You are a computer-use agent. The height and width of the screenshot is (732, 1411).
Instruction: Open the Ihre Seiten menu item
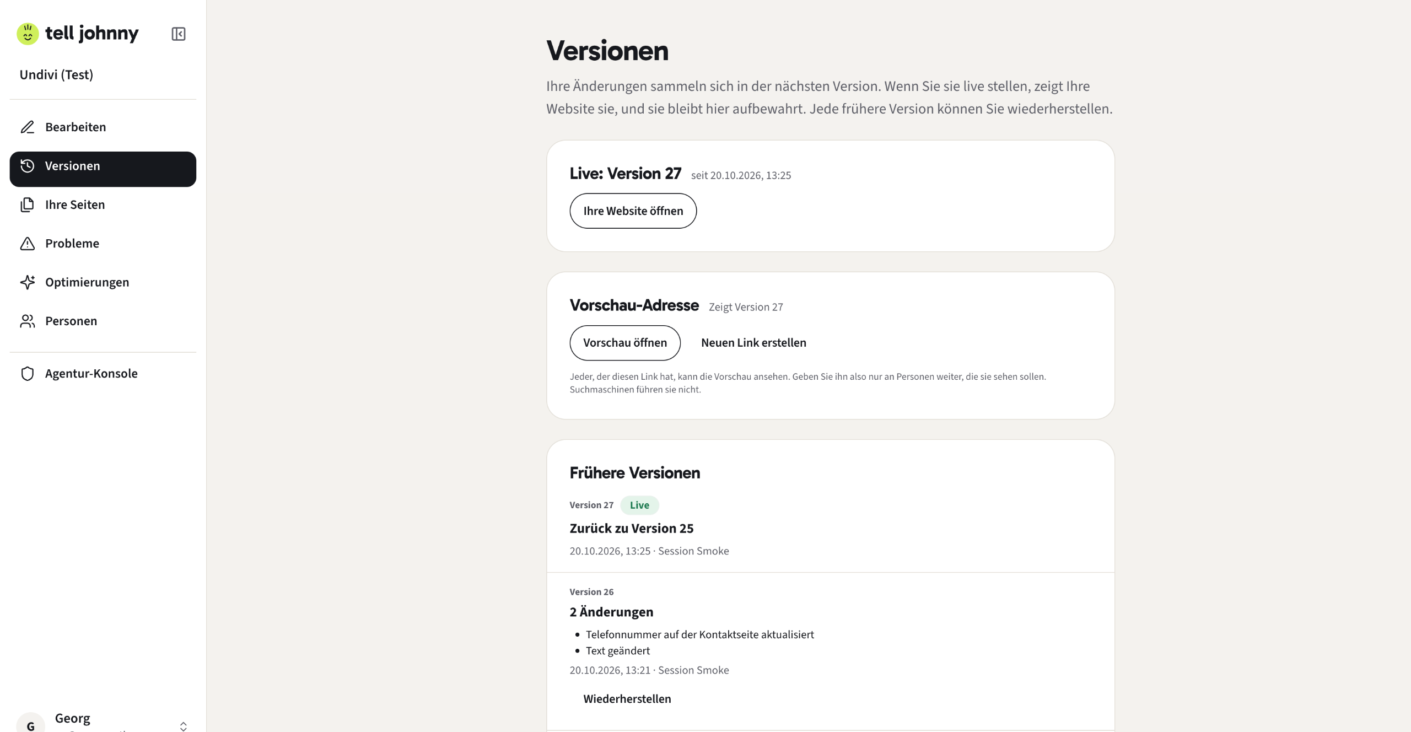tap(103, 204)
